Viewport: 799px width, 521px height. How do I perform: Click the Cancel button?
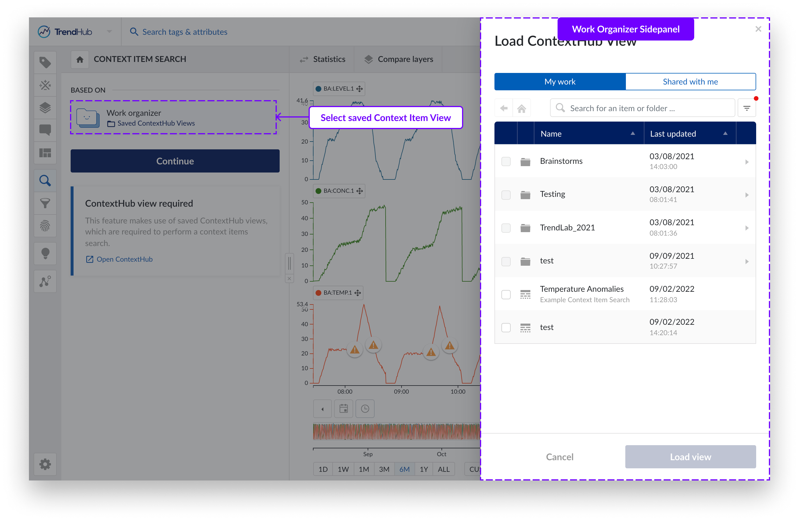tap(559, 456)
